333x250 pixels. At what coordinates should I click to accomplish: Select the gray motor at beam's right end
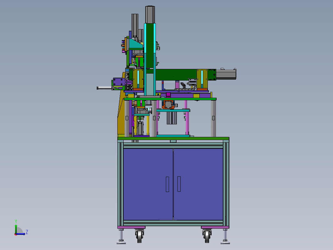(x=226, y=75)
